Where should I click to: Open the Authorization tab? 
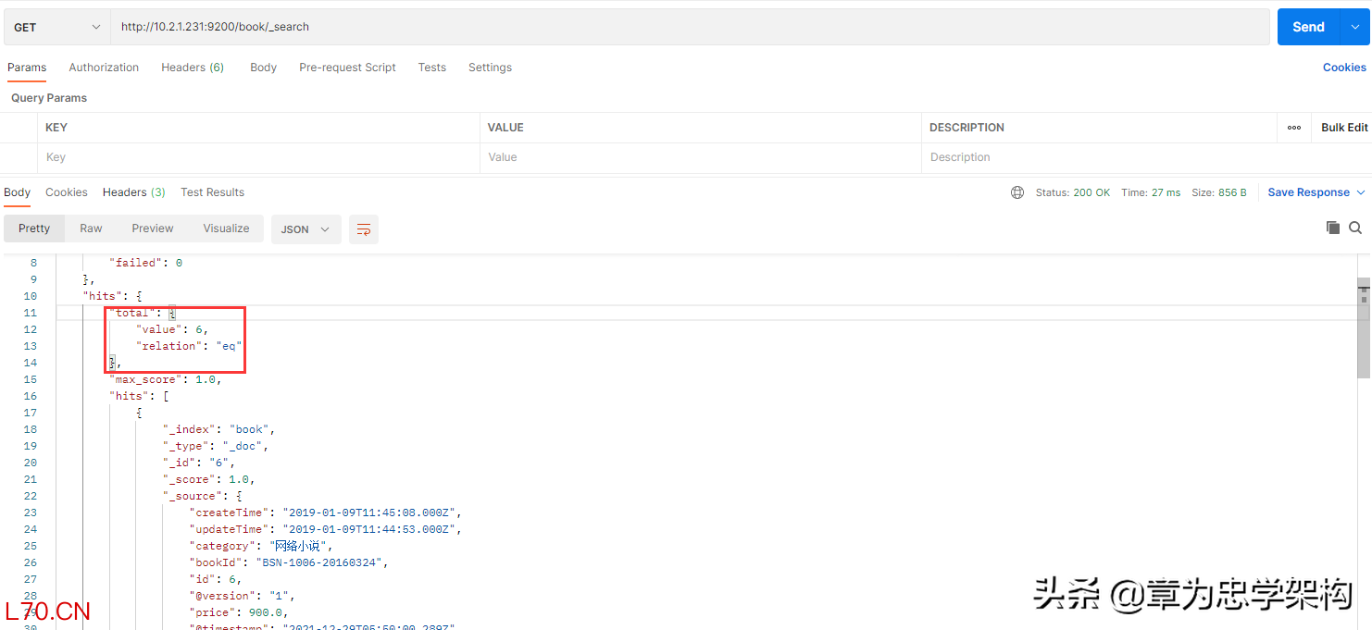tap(104, 68)
